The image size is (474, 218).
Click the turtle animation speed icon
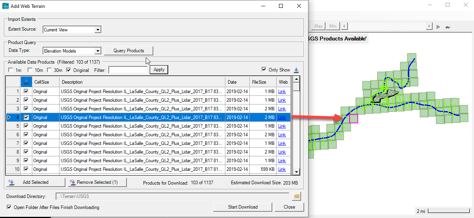[448, 27]
